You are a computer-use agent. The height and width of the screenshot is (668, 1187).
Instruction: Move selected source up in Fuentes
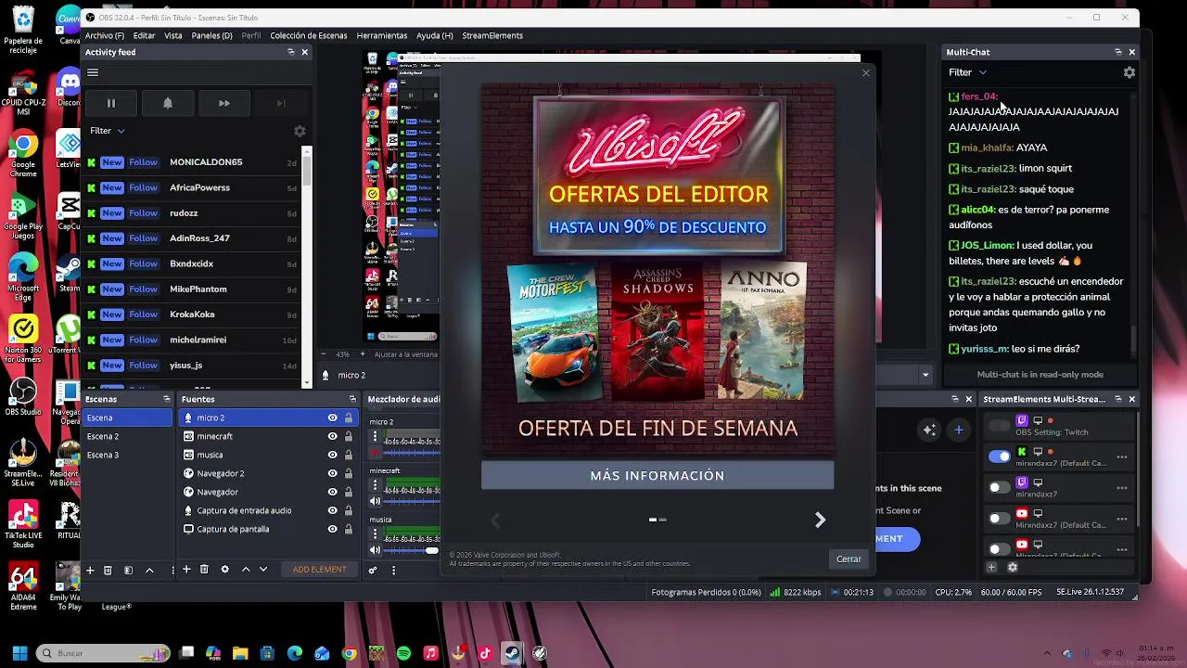coord(246,569)
